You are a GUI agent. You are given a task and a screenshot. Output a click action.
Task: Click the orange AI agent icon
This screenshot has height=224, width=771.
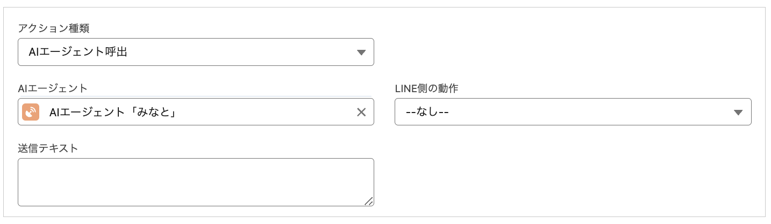[x=31, y=112]
